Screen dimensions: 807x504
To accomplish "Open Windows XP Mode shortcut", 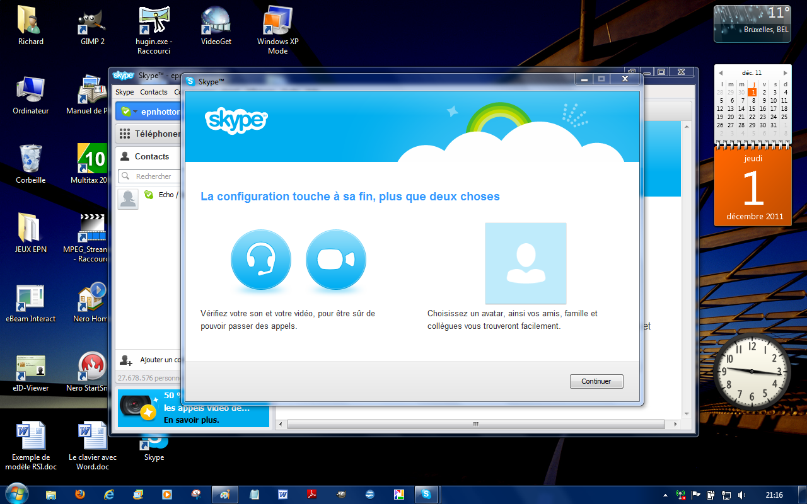I will coord(278,30).
